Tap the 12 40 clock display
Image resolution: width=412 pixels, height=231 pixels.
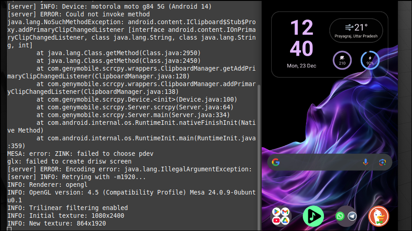pos(301,38)
